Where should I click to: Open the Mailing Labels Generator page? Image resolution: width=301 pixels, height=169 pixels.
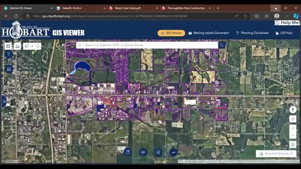pos(209,33)
